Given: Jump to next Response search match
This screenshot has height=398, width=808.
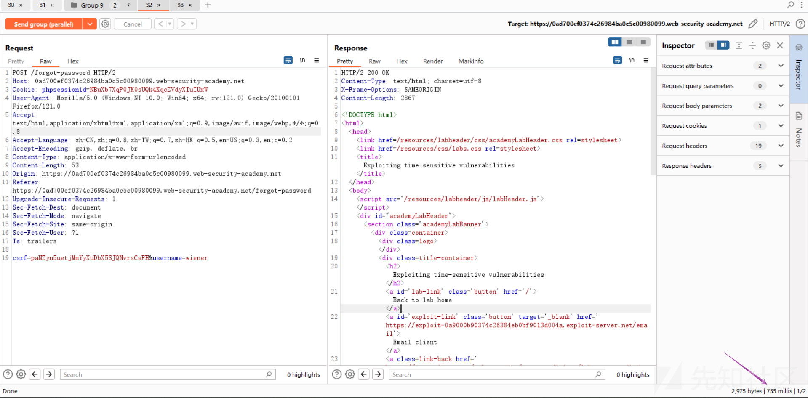Looking at the screenshot, I should [378, 374].
